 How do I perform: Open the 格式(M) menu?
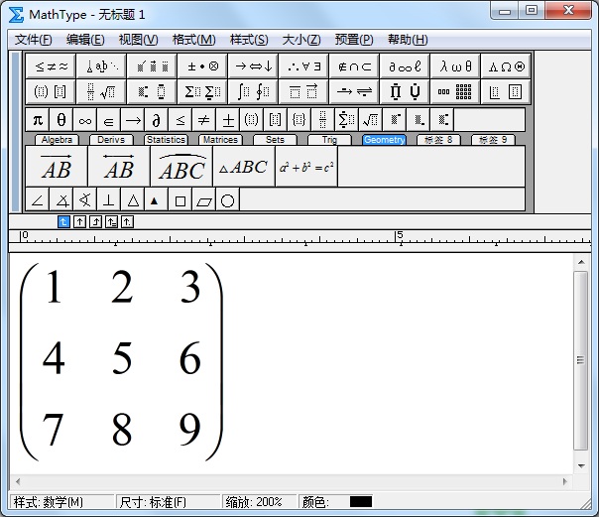coord(193,40)
